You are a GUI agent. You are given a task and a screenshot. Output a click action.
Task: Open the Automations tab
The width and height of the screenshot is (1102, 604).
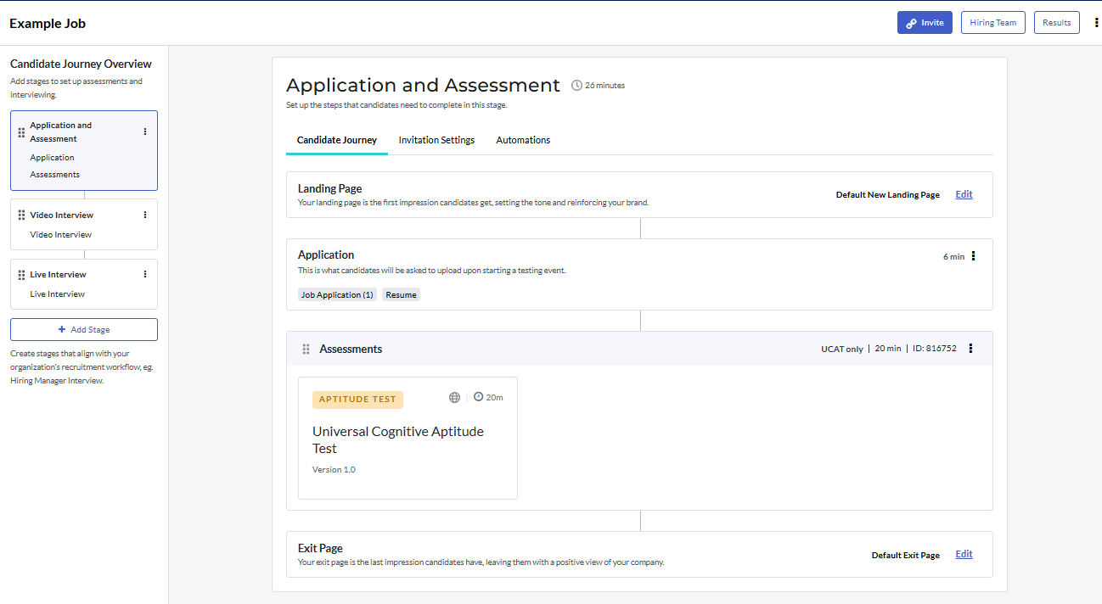pyautogui.click(x=523, y=140)
